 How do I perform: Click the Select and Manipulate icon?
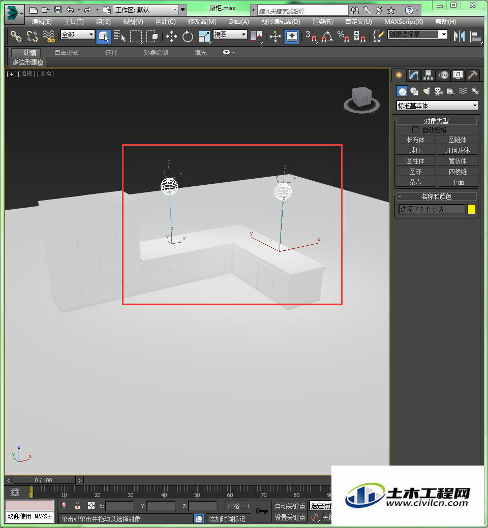tap(275, 37)
